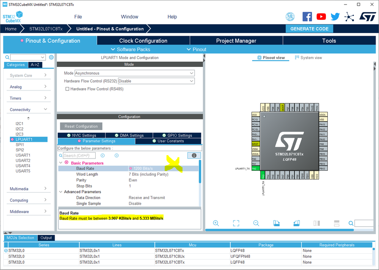
Task: Collapse the Basic Parameters group
Action: pyautogui.click(x=61, y=163)
